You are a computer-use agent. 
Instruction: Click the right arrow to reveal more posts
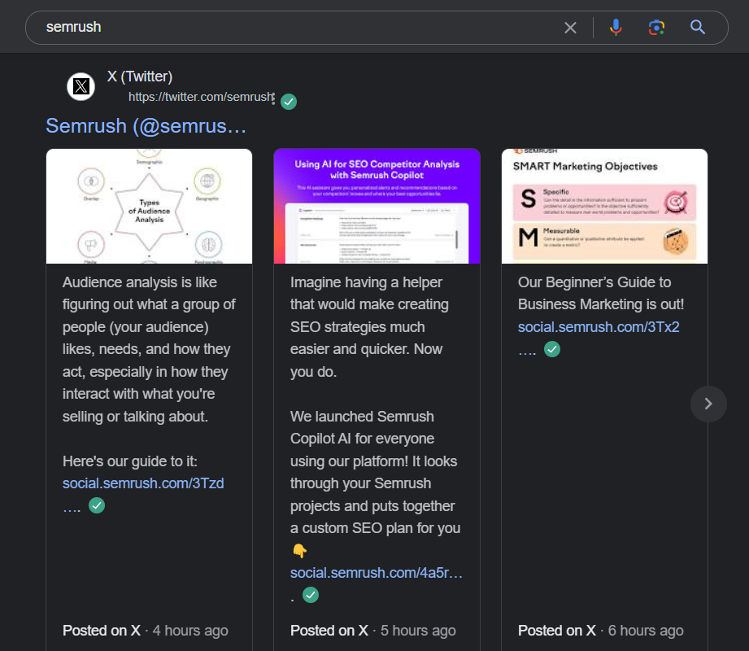point(708,404)
